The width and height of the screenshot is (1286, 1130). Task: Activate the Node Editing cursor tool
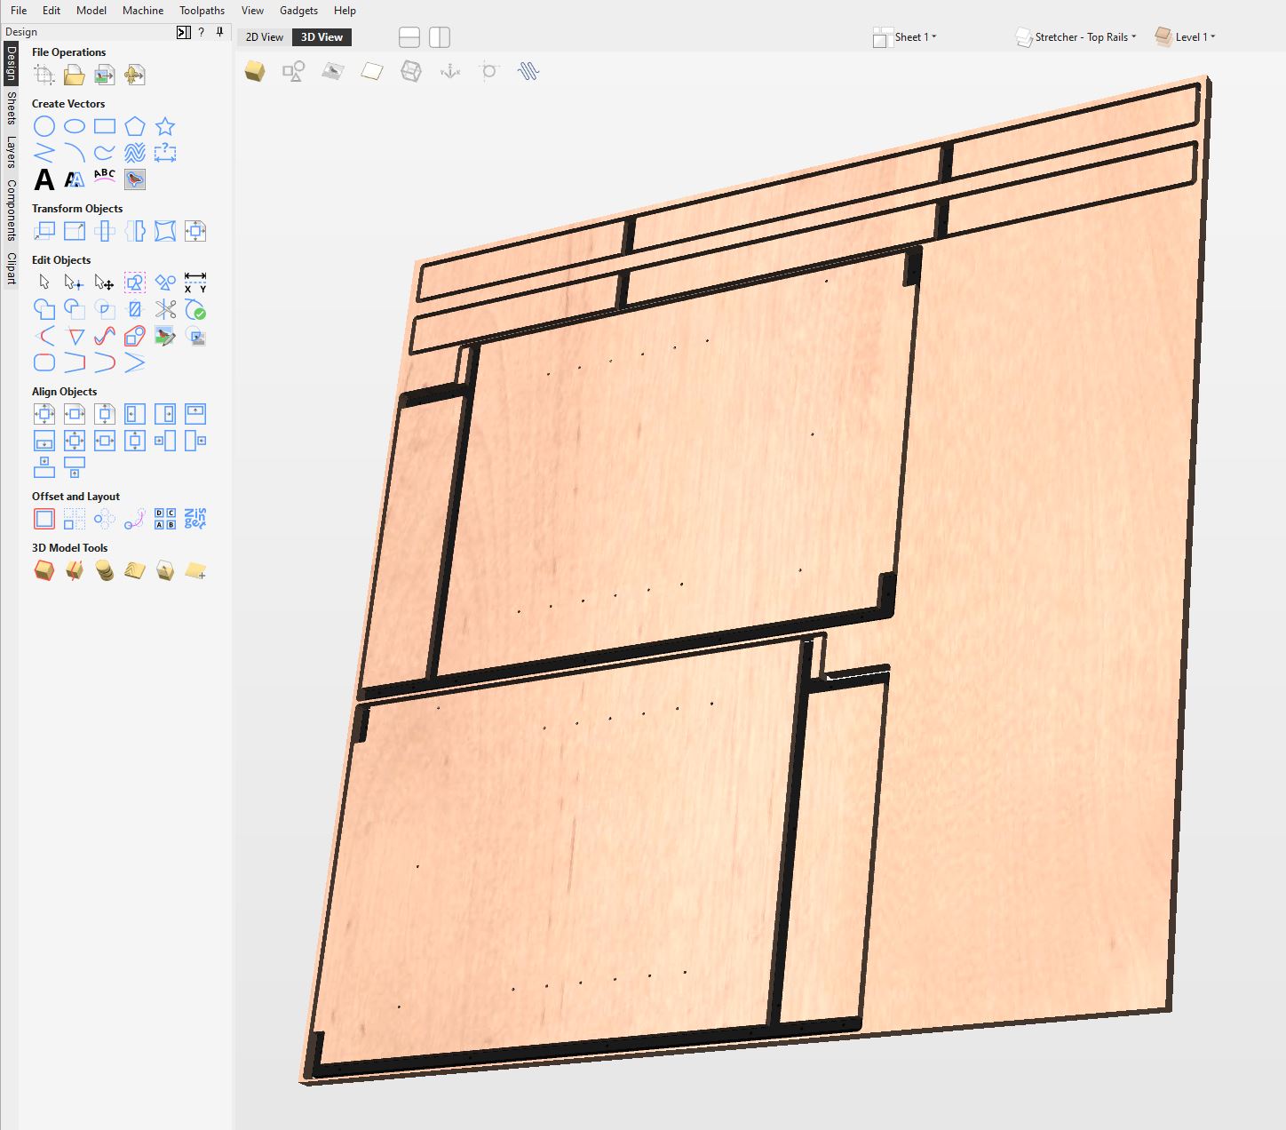click(75, 283)
